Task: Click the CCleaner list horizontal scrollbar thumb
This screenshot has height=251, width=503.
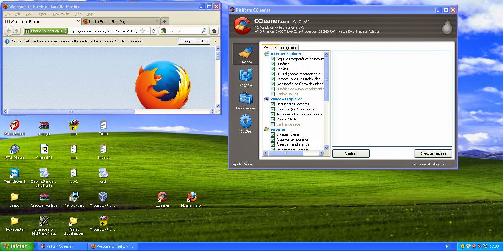Action: [286, 153]
